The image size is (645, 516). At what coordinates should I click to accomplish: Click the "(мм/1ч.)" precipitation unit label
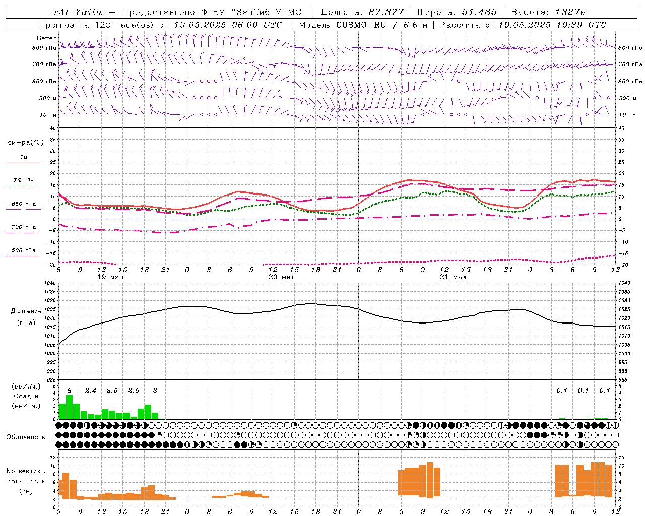point(26,406)
